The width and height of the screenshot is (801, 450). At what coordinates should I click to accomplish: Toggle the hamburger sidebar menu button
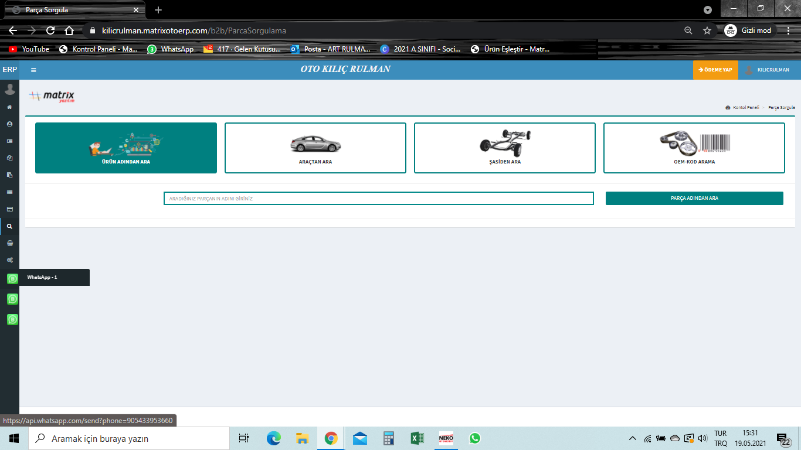(x=33, y=70)
